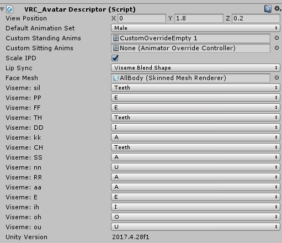Open the Viseme: FF dropdown

tap(195, 108)
